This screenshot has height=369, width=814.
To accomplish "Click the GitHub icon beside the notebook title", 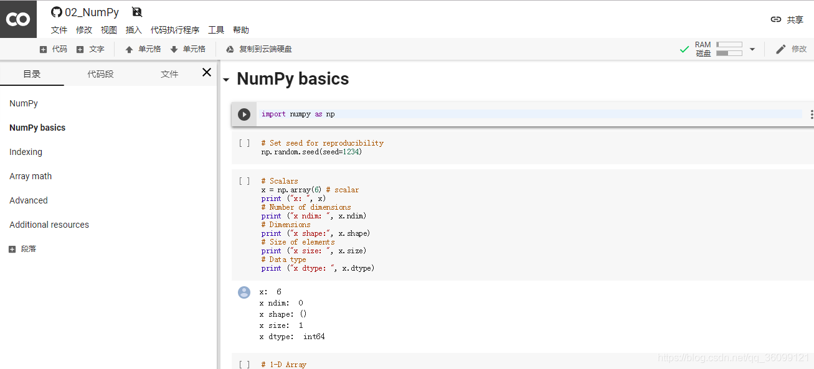I will point(57,12).
